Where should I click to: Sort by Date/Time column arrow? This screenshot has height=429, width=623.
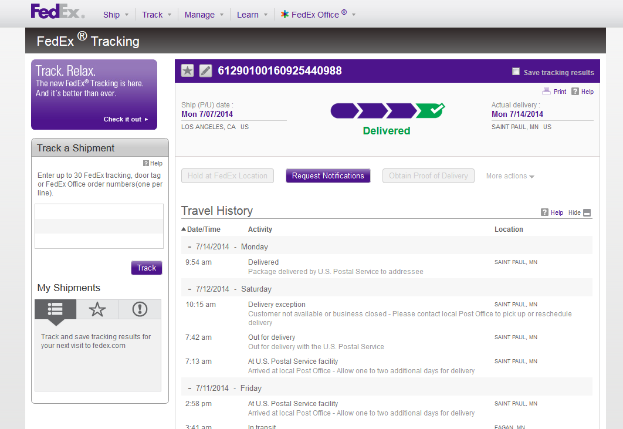[184, 229]
